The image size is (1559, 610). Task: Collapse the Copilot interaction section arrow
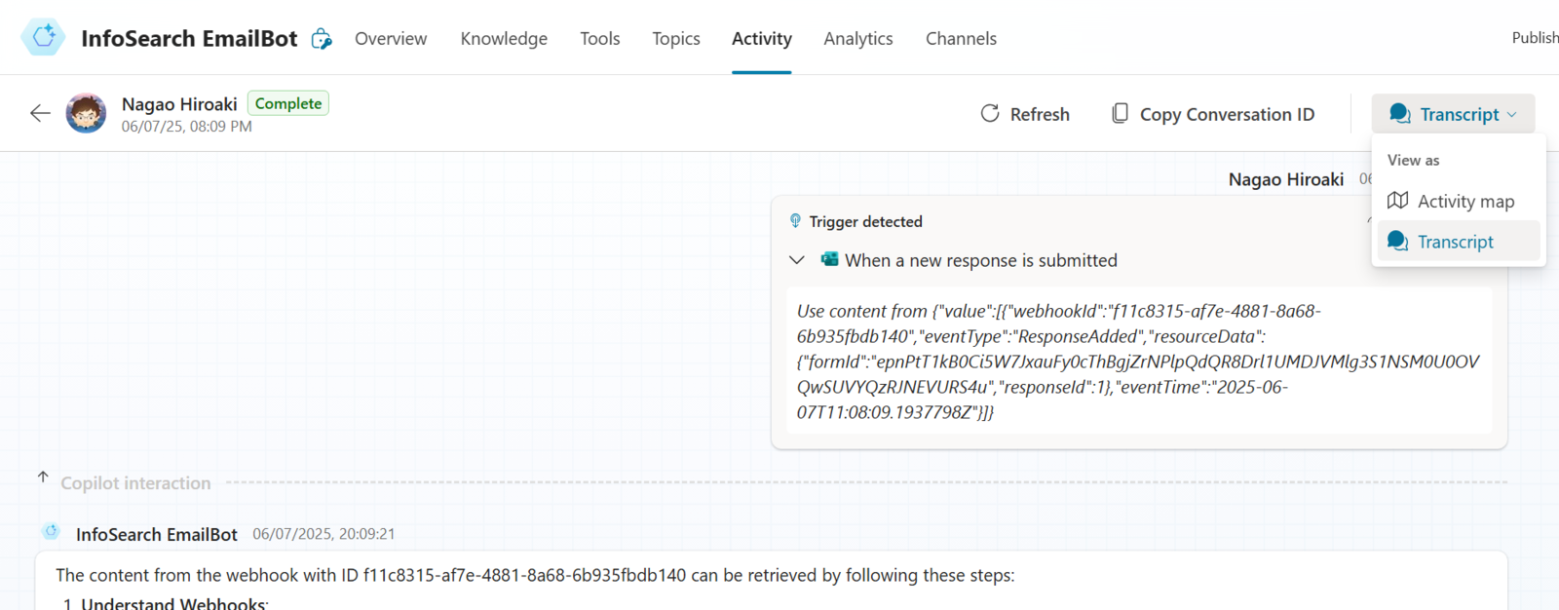pos(43,477)
